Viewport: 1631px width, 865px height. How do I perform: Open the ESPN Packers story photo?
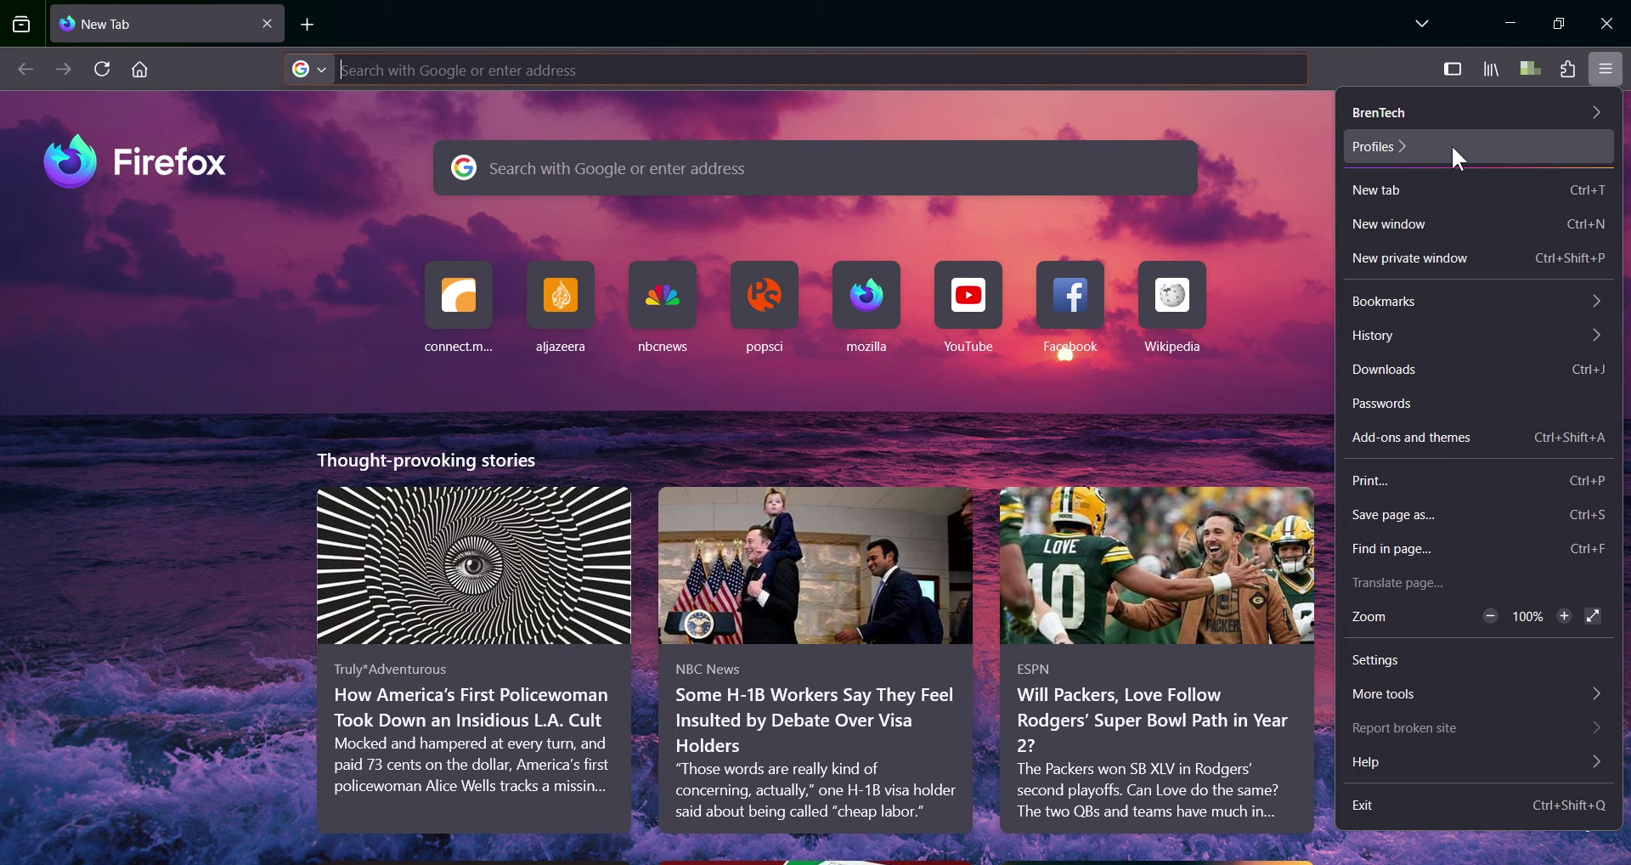pos(1157,565)
